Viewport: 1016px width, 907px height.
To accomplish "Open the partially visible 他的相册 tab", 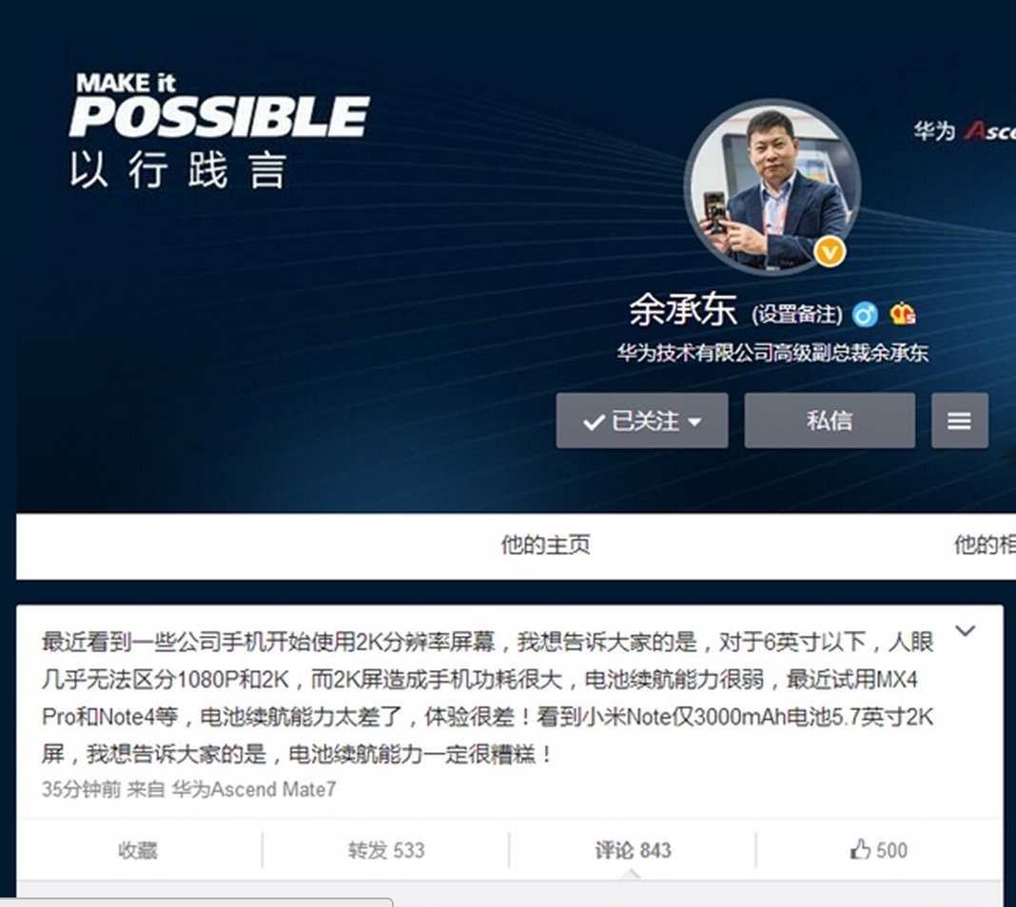I will tap(985, 545).
